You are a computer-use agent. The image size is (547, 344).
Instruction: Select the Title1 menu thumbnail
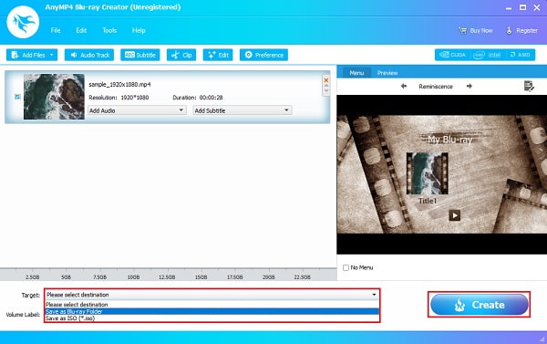(x=428, y=173)
